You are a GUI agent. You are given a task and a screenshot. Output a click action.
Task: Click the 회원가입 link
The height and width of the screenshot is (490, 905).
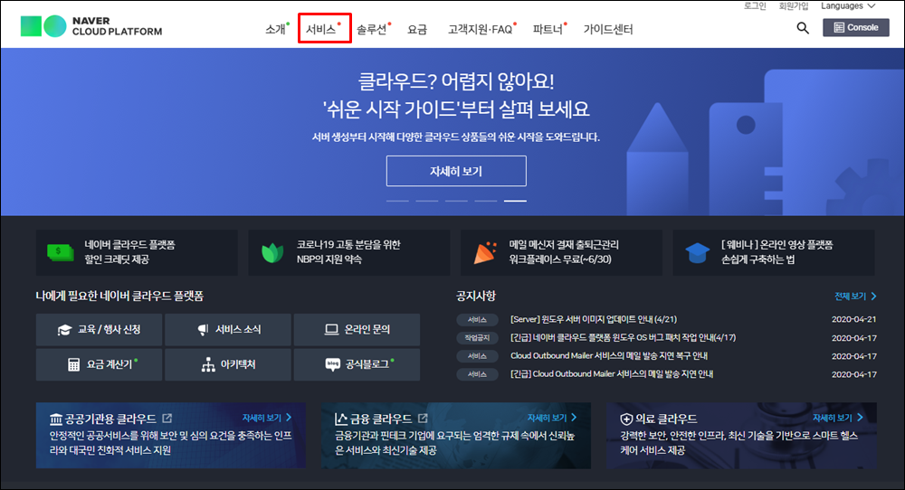(794, 5)
